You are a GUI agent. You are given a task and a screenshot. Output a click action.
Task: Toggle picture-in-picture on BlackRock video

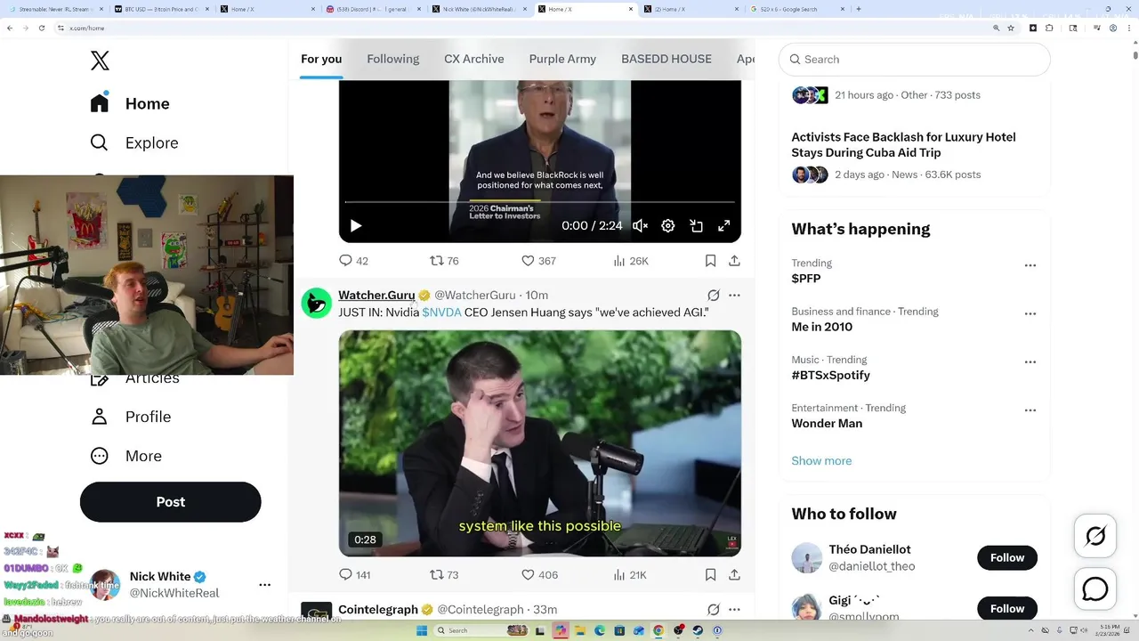(x=697, y=226)
